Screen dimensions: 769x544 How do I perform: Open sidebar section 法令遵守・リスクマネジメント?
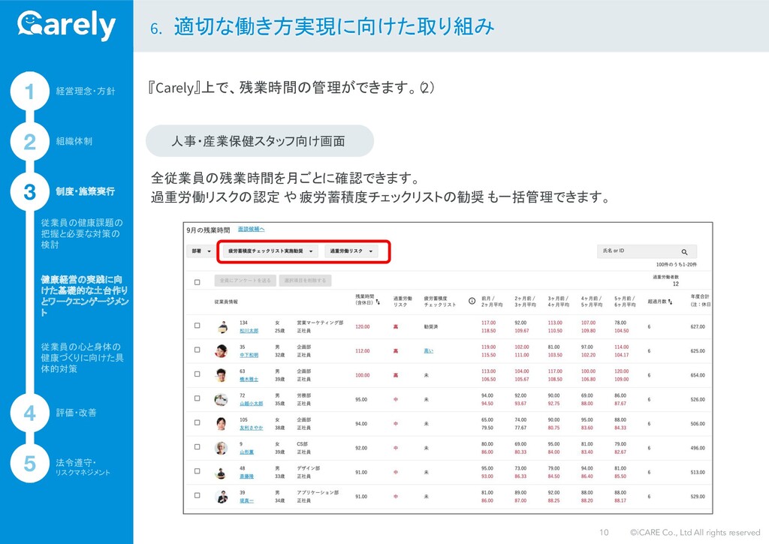click(x=83, y=467)
